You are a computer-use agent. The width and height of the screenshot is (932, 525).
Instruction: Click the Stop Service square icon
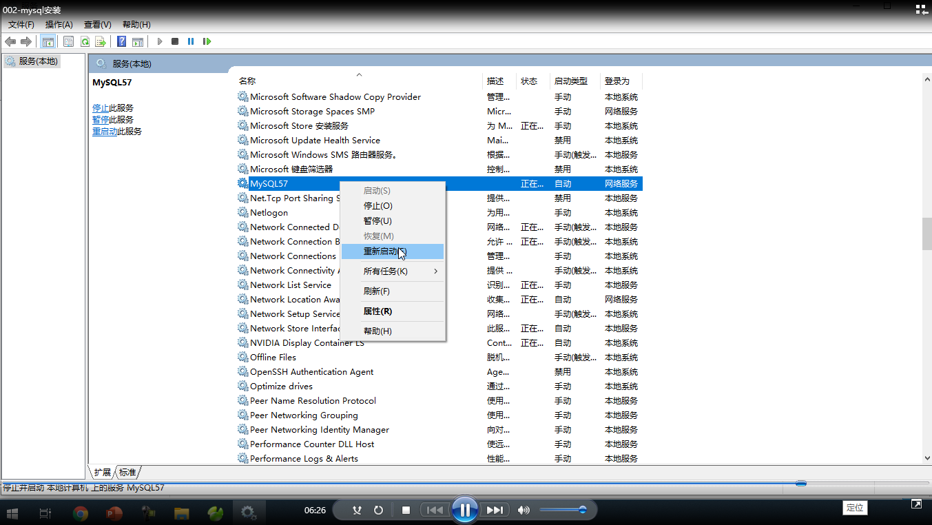tap(175, 41)
